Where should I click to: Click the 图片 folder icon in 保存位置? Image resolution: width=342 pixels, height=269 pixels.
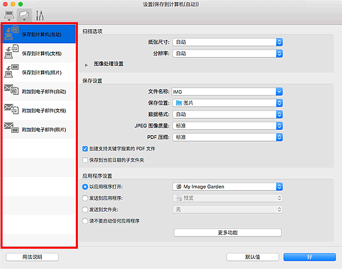click(x=179, y=103)
